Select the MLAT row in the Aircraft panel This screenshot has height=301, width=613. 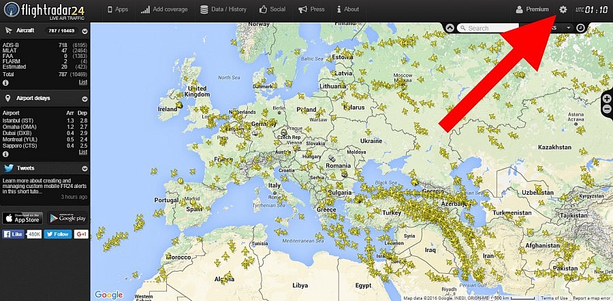coord(44,51)
